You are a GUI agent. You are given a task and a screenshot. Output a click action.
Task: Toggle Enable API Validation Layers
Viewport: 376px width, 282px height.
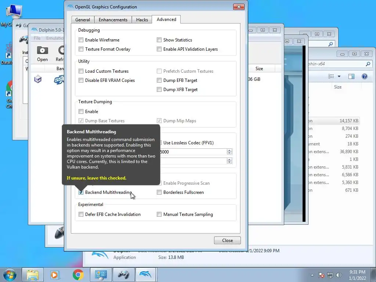[159, 49]
